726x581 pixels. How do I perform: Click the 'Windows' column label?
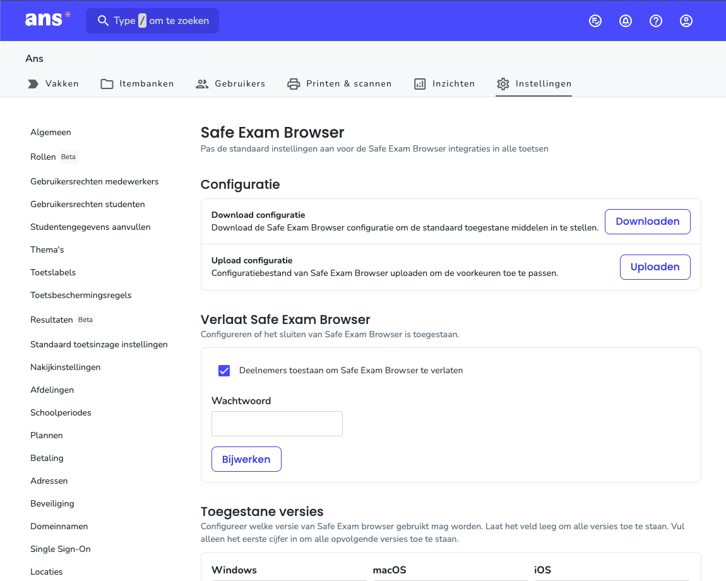point(234,570)
